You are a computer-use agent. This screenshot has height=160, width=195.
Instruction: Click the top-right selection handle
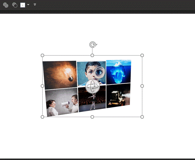click(142, 55)
